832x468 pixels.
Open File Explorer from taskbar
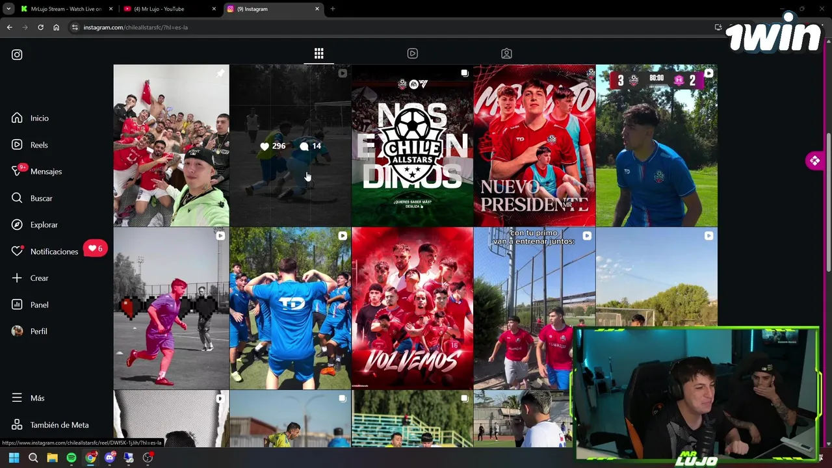pos(52,458)
